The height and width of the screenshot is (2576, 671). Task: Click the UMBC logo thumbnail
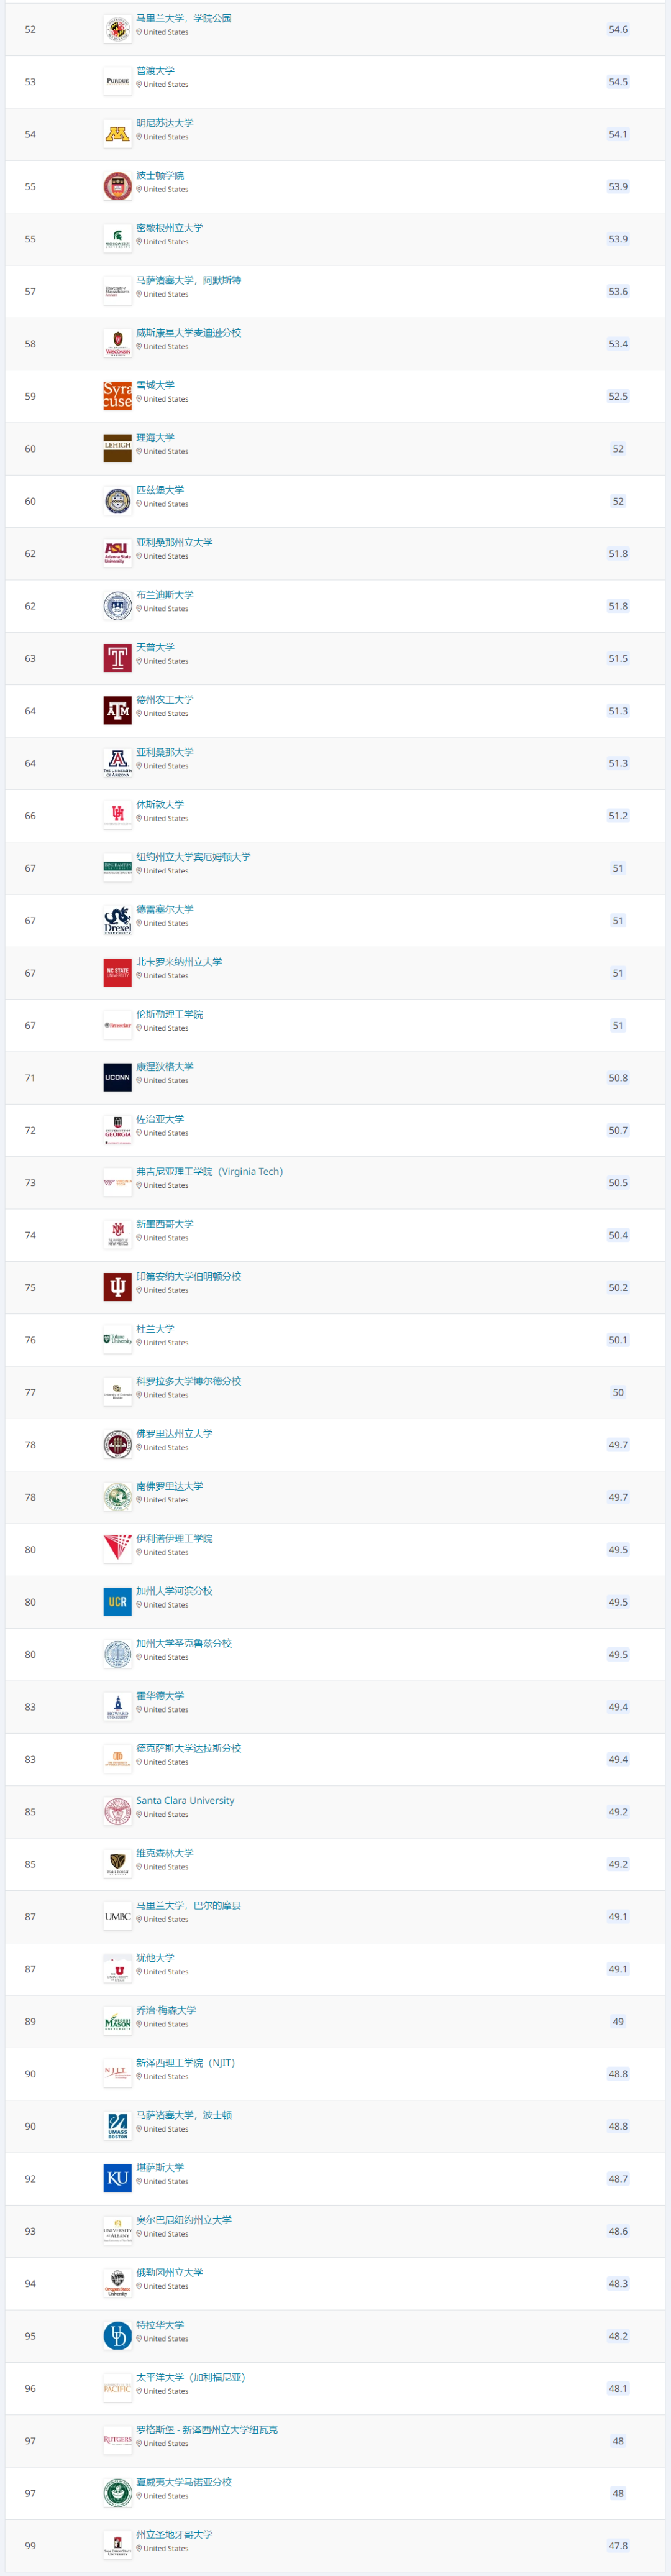click(x=117, y=1917)
